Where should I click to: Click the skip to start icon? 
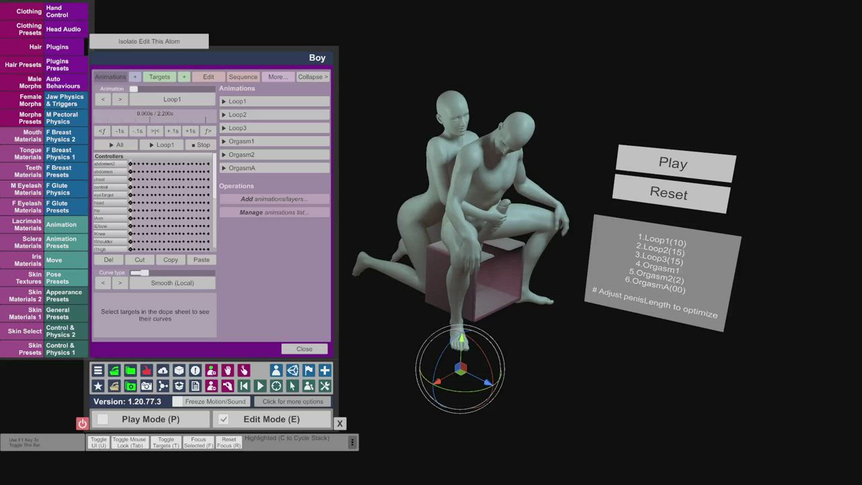[244, 386]
